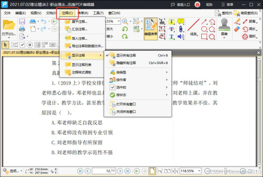Viewport: 263px width, 177px height.
Task: Click the page number input field
Action: [103, 171]
